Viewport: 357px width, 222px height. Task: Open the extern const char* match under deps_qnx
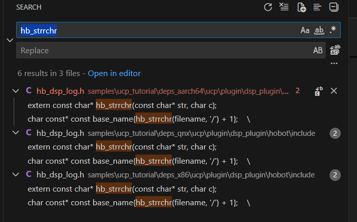(122, 147)
